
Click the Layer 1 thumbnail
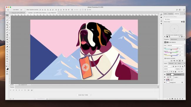click(x=168, y=80)
